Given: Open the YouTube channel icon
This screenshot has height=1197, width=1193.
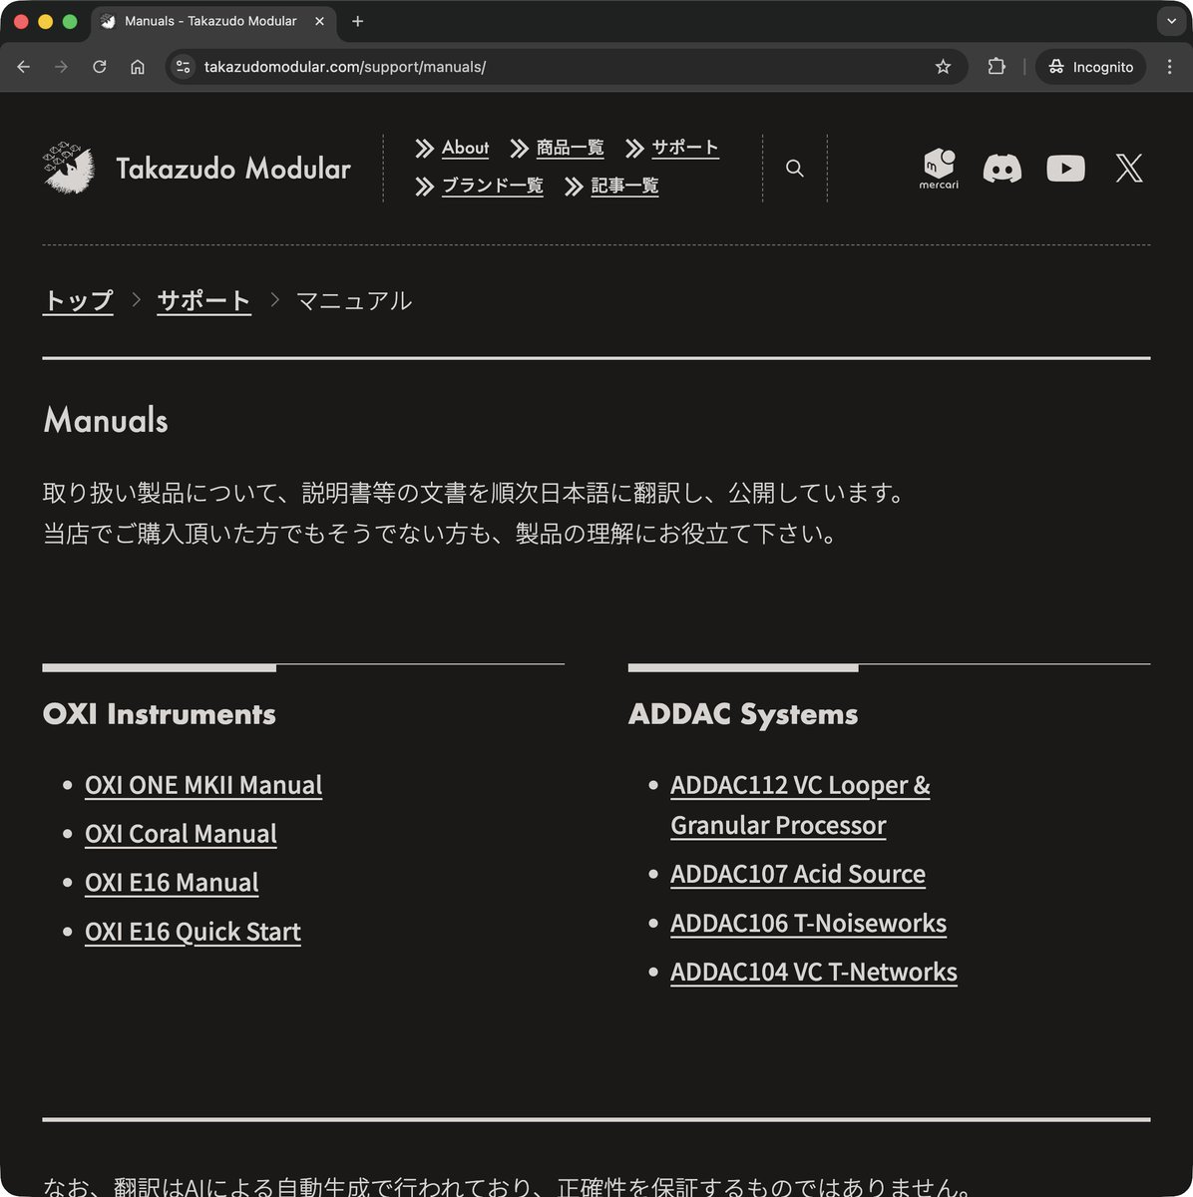Looking at the screenshot, I should click(x=1065, y=168).
